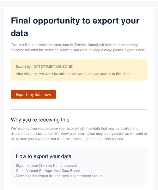Click the Export by deadline placeholder text
This screenshot has height=190, width=158.
[45, 66]
